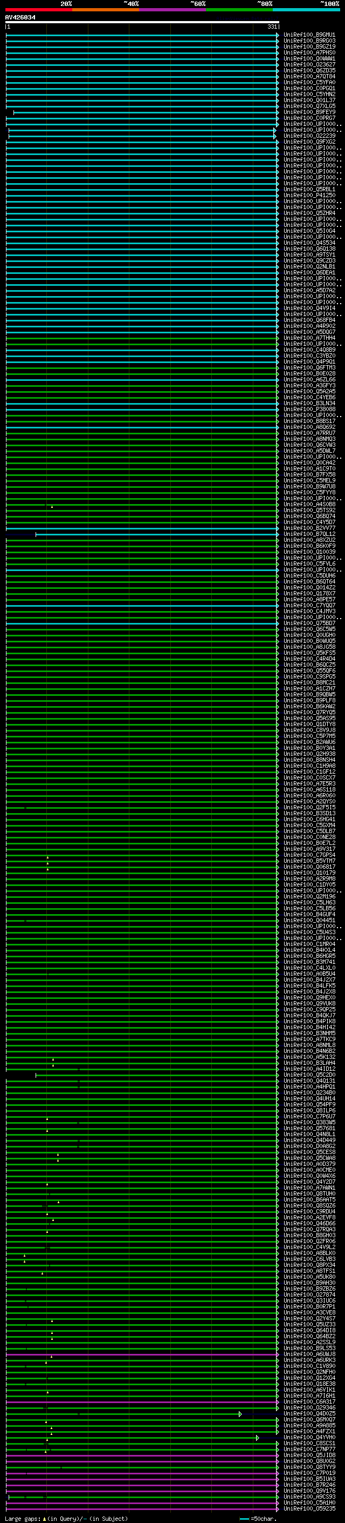This screenshot has height=1523, width=345.
Task: Click hit label UniRef100_Q4S534
Action: [309, 243]
